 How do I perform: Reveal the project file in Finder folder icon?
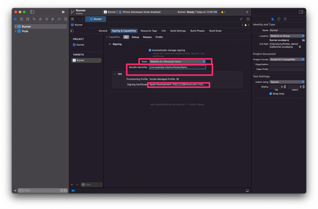(303, 40)
